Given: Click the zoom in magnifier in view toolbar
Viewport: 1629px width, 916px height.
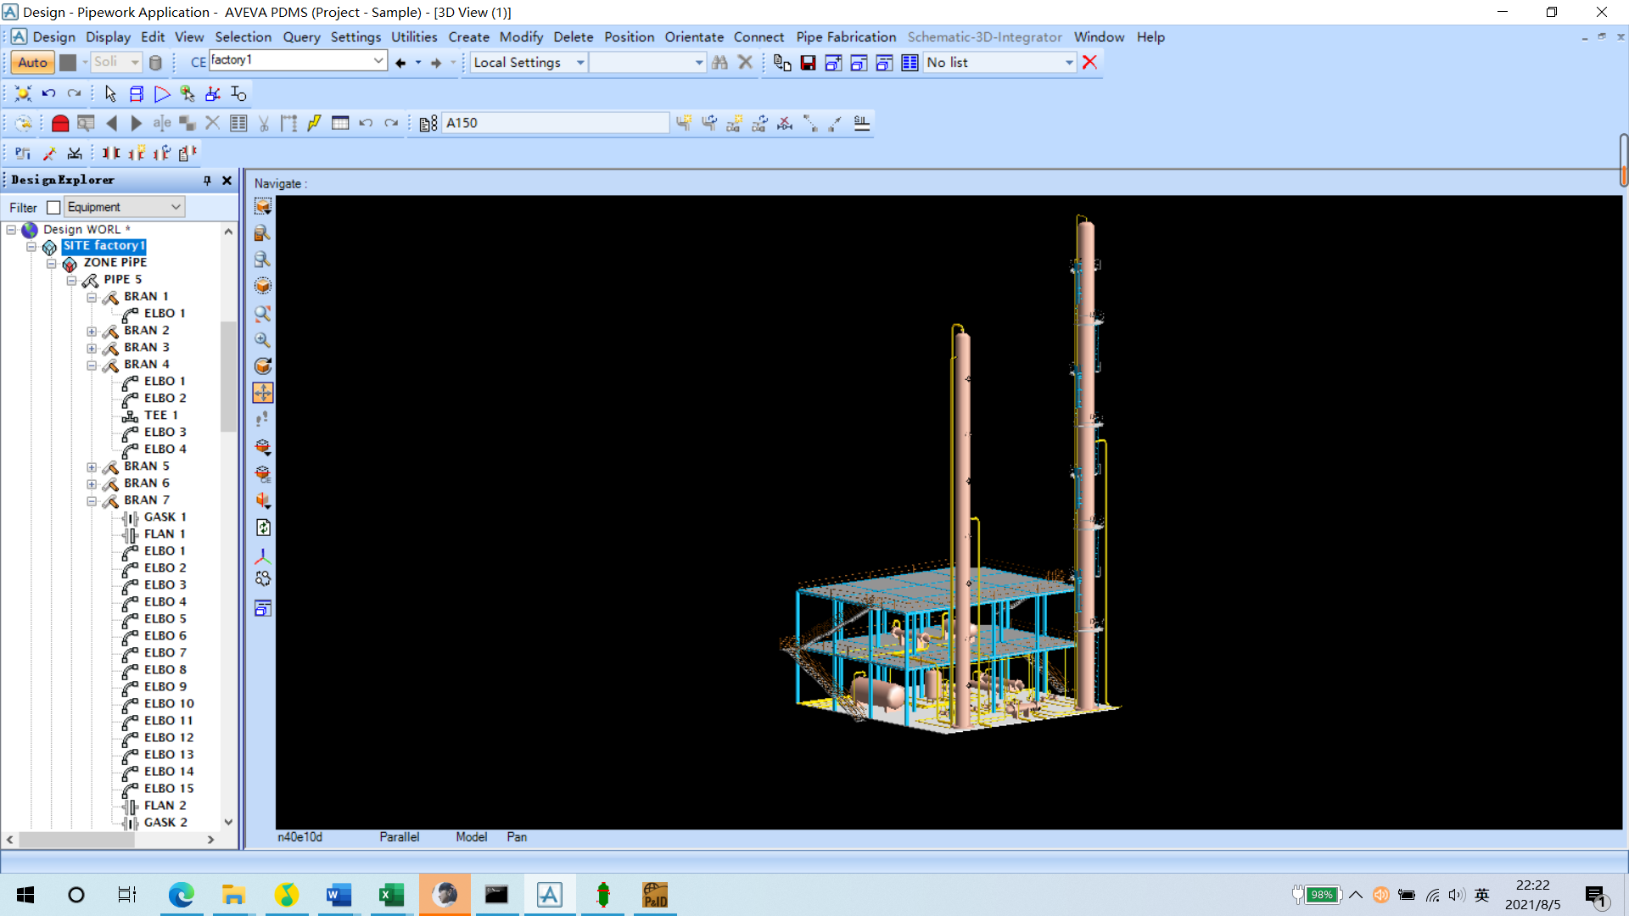Looking at the screenshot, I should 263,339.
